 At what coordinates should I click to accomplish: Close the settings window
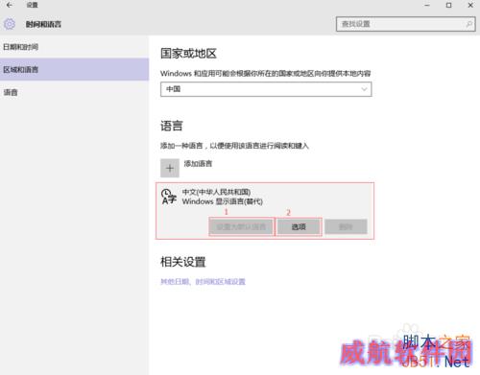click(x=470, y=5)
